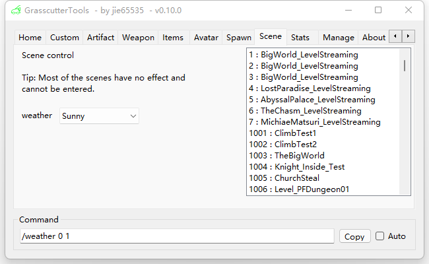
Task: Open the weather dropdown
Action: [99, 116]
